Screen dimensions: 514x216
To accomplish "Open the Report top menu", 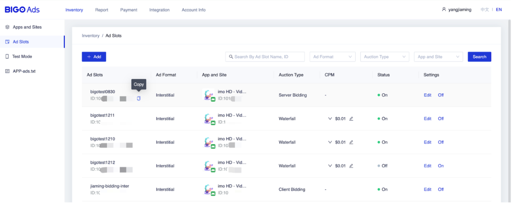I will (x=102, y=10).
